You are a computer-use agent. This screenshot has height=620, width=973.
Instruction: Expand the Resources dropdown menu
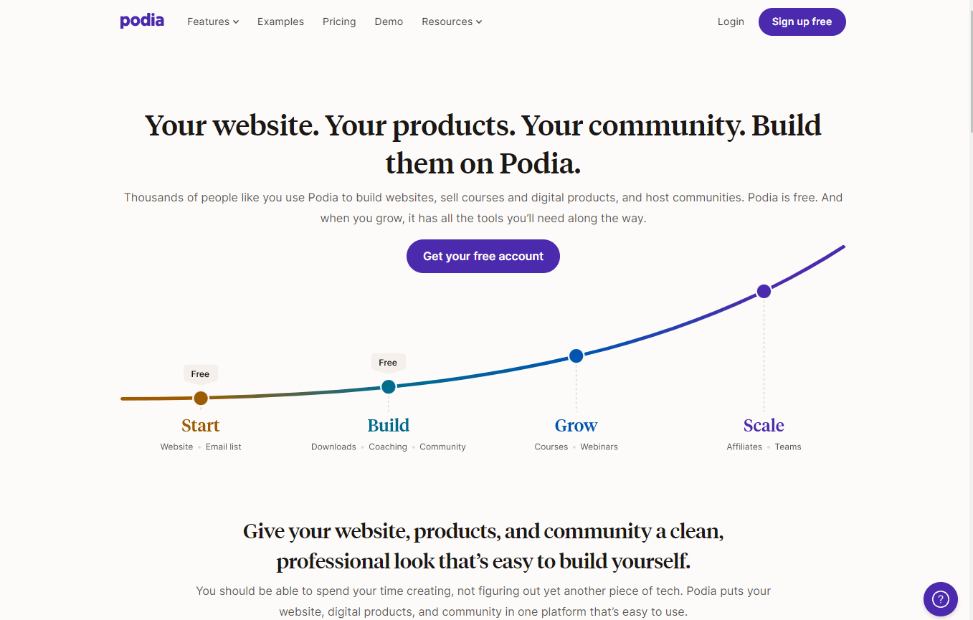point(452,22)
